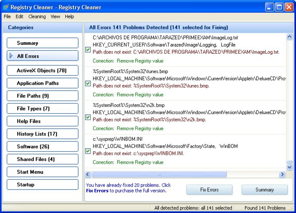Open the Edit menu
Image resolution: width=296 pixels, height=213 pixels.
pyautogui.click(x=19, y=17)
